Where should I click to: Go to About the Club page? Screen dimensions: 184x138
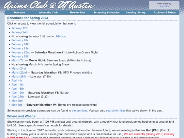click(x=48, y=13)
